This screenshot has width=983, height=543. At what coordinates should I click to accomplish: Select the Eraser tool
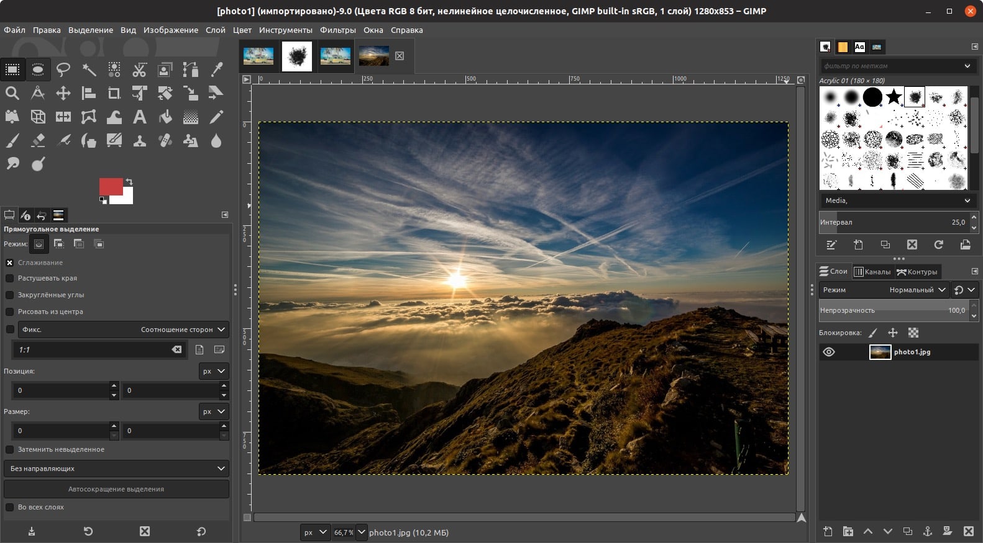pyautogui.click(x=38, y=141)
